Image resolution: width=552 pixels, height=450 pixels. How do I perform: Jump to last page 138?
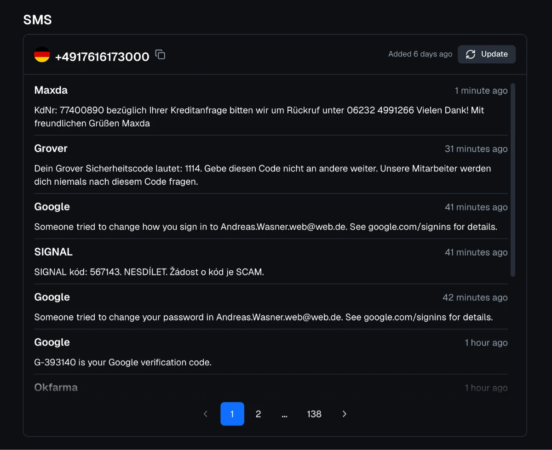[x=314, y=414]
